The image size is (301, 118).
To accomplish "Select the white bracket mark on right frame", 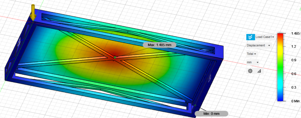I will click(210, 77).
